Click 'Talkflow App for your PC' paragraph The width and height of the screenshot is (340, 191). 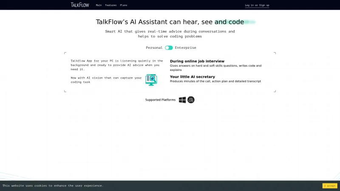pyautogui.click(x=116, y=65)
